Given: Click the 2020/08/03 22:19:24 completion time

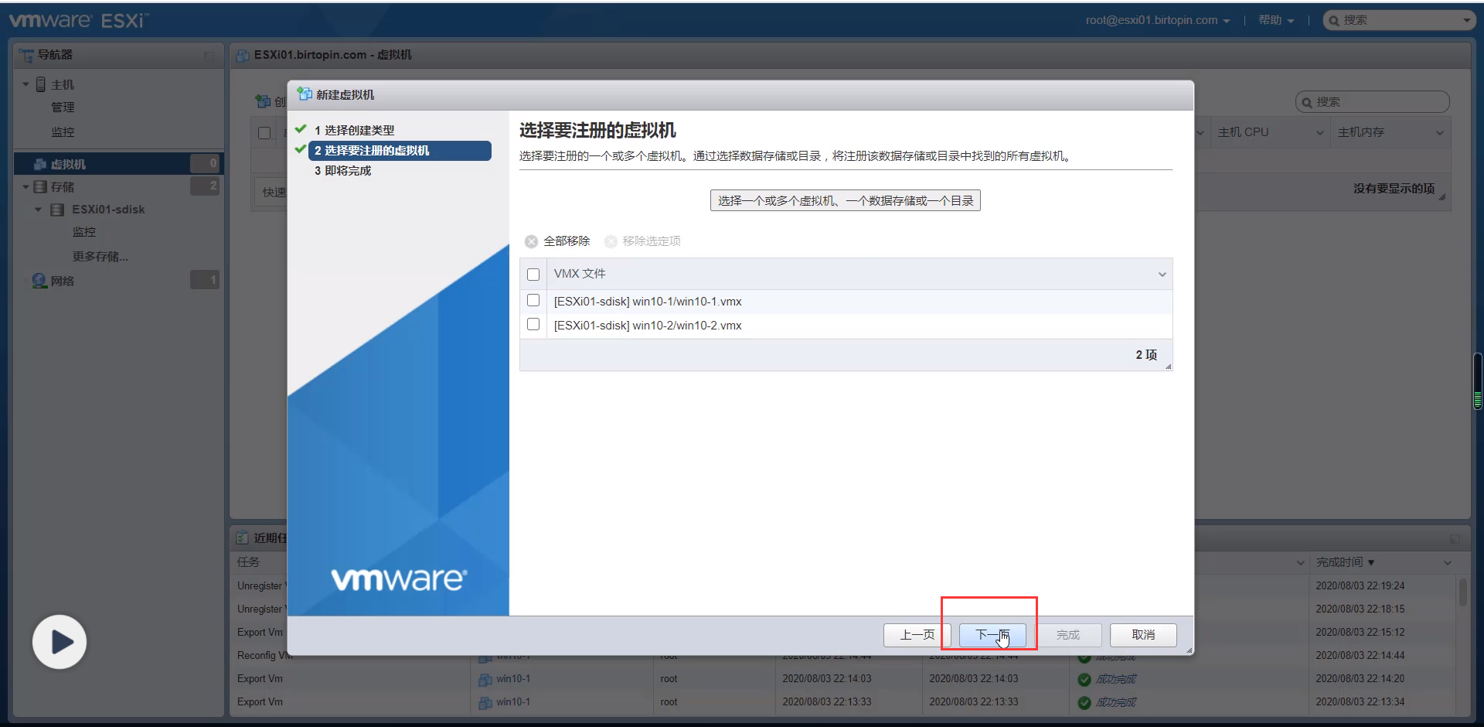Looking at the screenshot, I should [x=1360, y=586].
